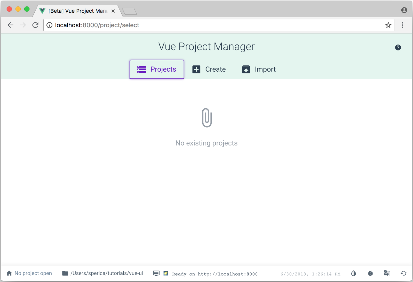Click the /Users/sperica/tutorials/vue-ui path

[107, 273]
